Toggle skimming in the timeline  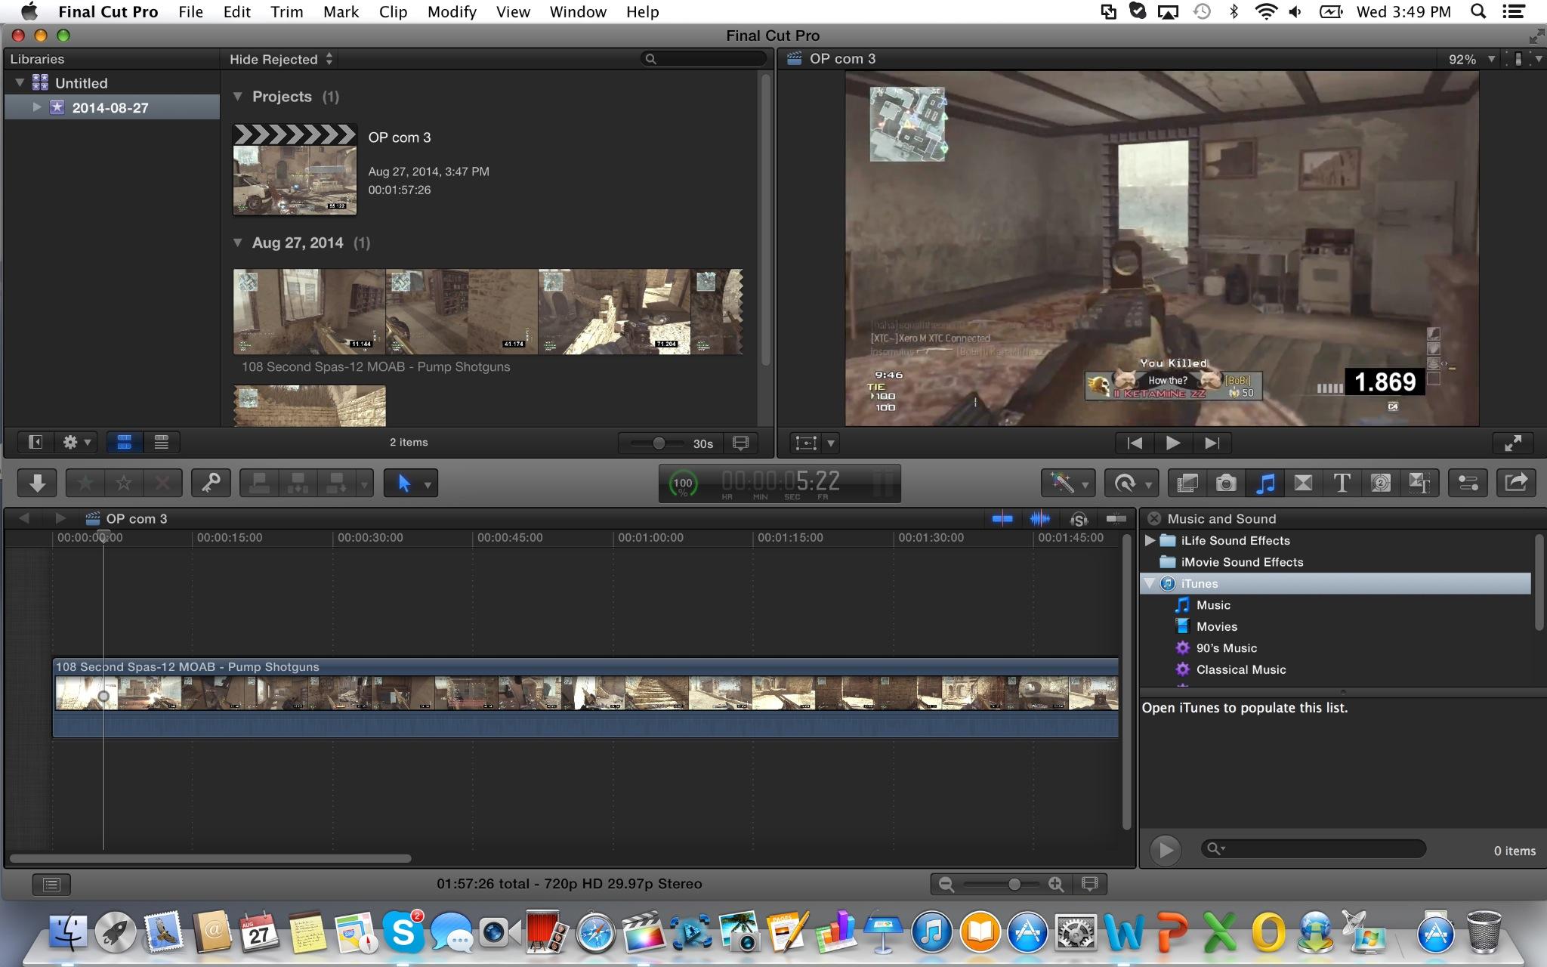pyautogui.click(x=1002, y=518)
